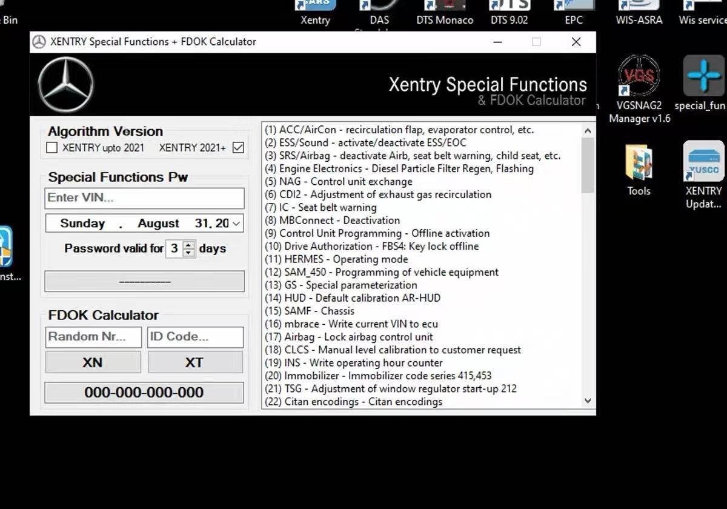Screen dimensions: 727x509
Task: Select (12) SAM_450 entry
Action: coord(382,272)
